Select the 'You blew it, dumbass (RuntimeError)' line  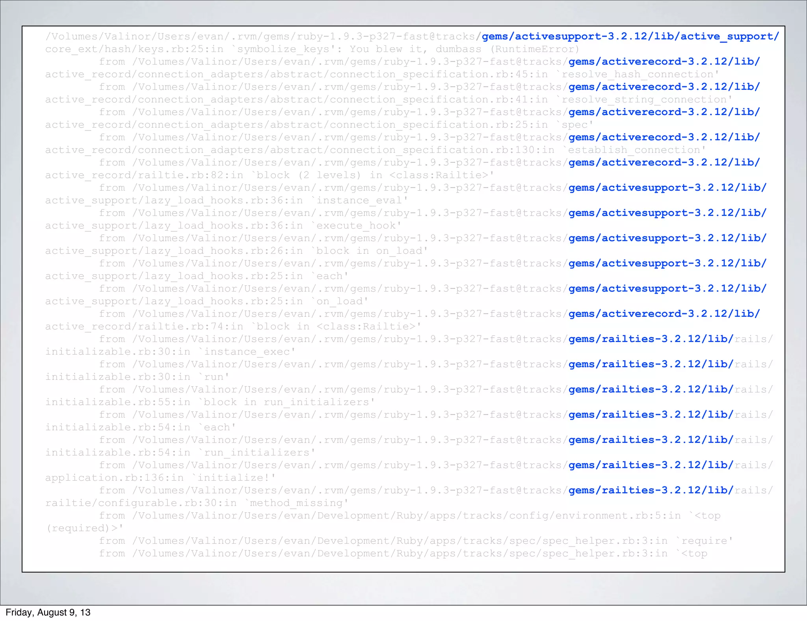click(312, 49)
